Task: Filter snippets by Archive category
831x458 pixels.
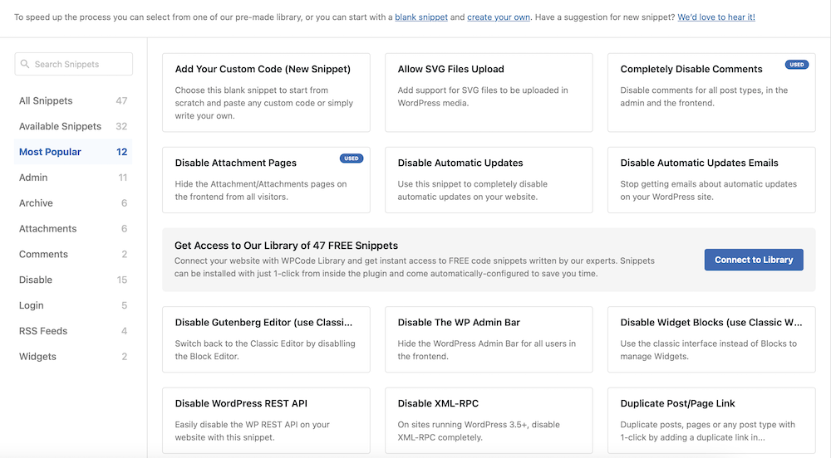Action: [73, 202]
